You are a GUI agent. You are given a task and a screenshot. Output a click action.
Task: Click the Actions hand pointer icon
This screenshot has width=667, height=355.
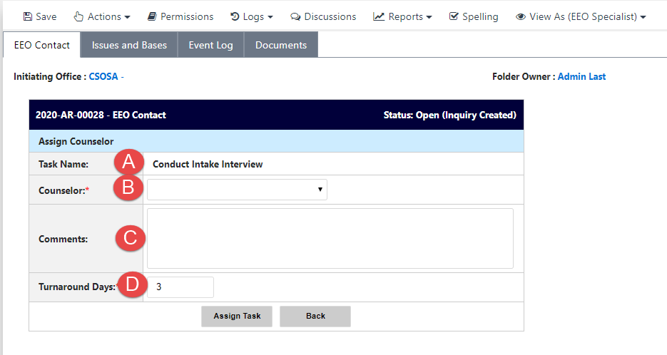tap(78, 16)
